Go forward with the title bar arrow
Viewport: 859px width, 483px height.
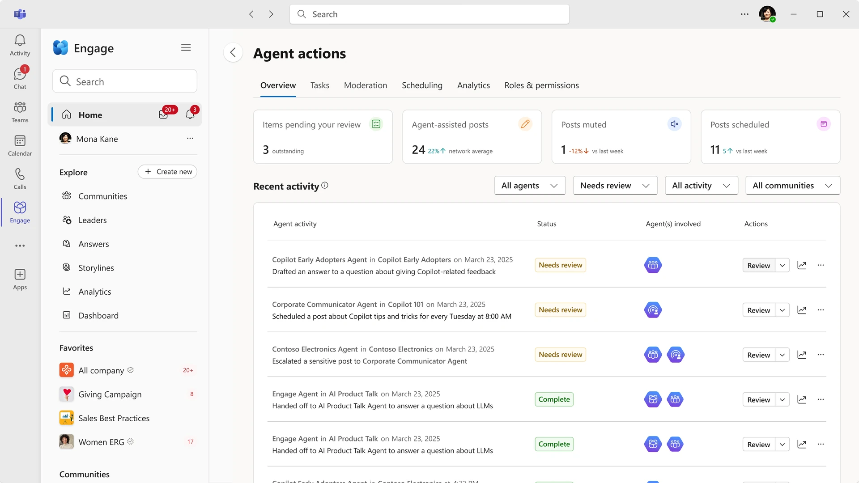271,14
